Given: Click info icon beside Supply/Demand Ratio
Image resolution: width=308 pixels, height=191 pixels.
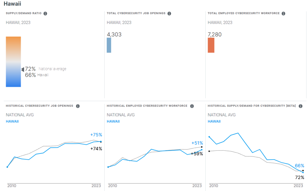Looking at the screenshot, I should 45,14.
